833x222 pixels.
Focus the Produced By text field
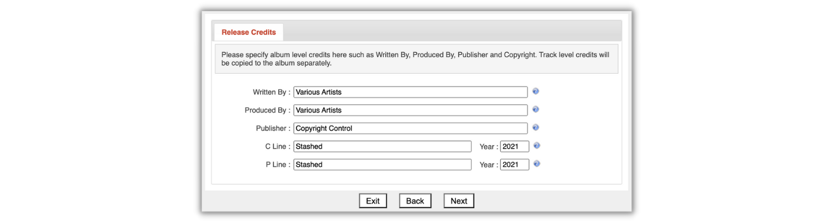click(410, 110)
